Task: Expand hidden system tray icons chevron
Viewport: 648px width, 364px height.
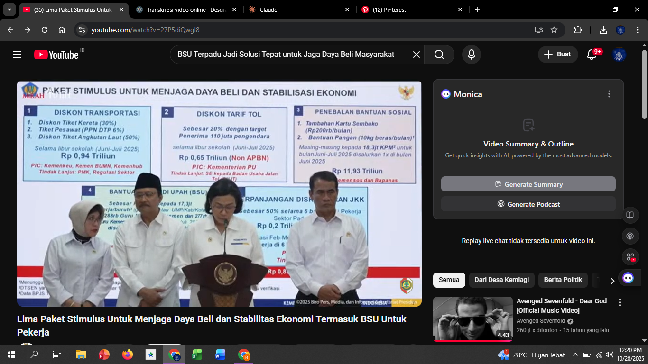Action: coord(574,354)
